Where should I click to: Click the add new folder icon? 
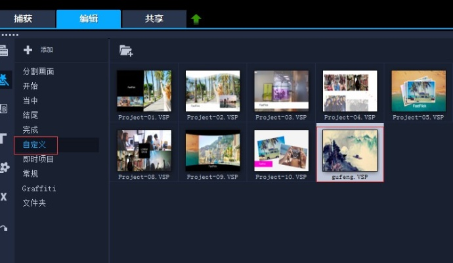(x=126, y=50)
